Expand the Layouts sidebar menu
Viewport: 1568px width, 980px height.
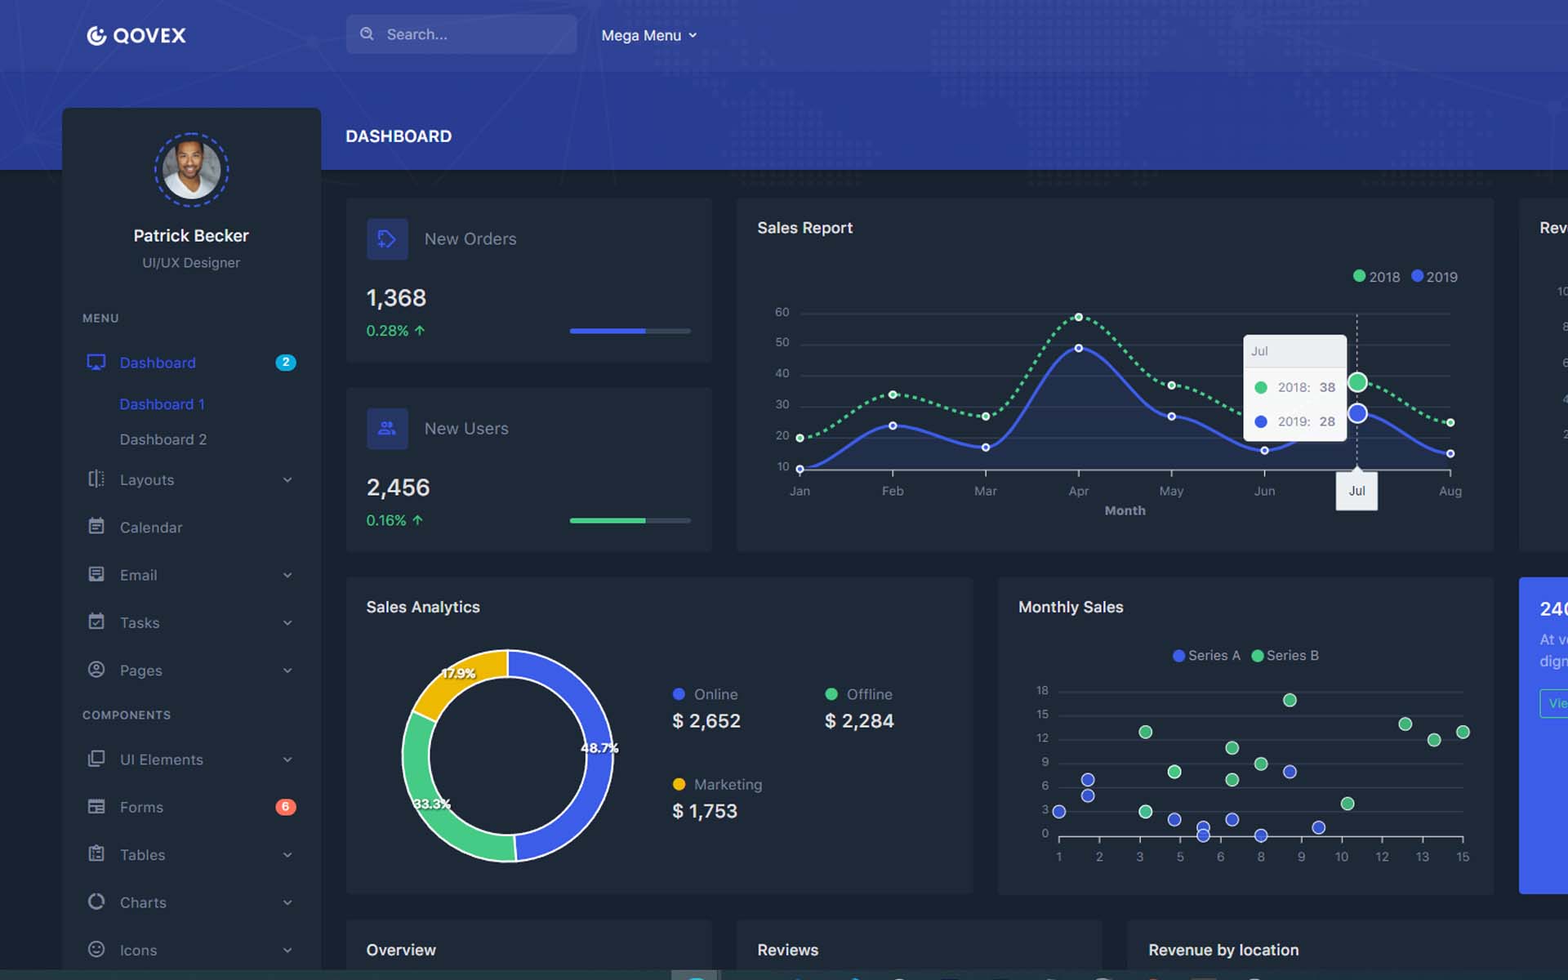(x=191, y=479)
